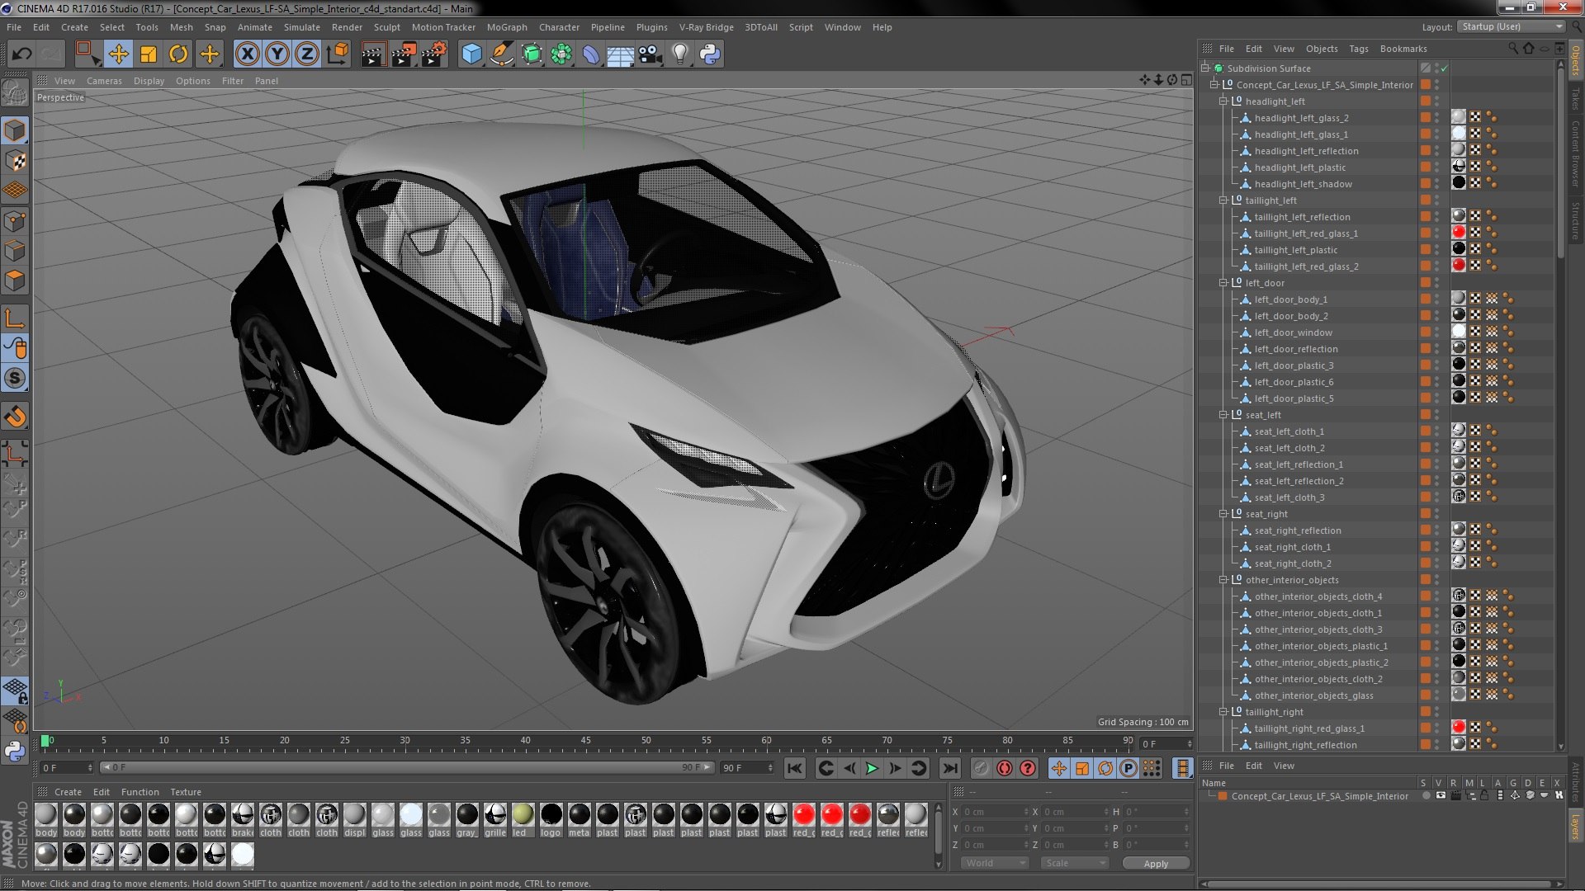Screen dimensions: 1585x891
Task: Click the Coordinate system toggle icon
Action: point(338,54)
